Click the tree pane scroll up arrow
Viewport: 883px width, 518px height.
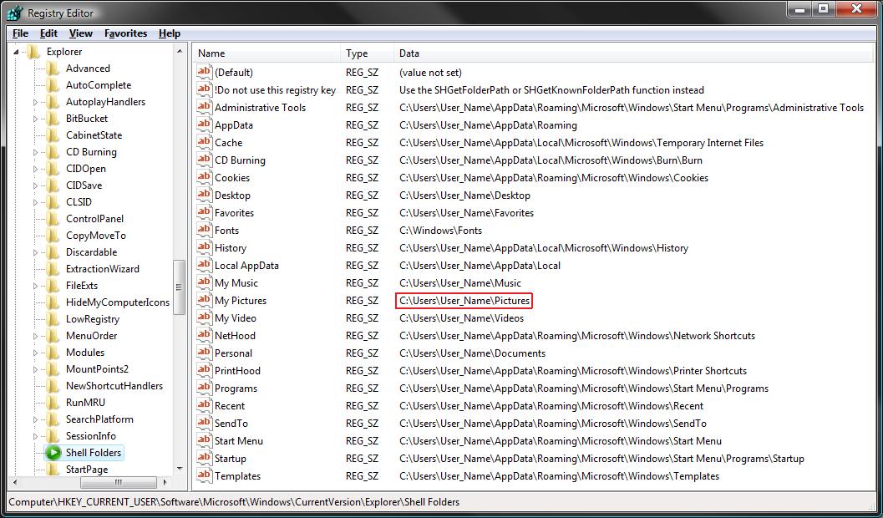click(x=180, y=51)
